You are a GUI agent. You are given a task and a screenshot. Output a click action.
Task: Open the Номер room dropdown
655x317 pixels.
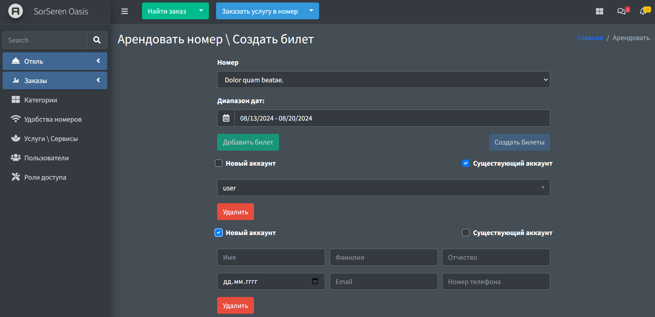[383, 80]
